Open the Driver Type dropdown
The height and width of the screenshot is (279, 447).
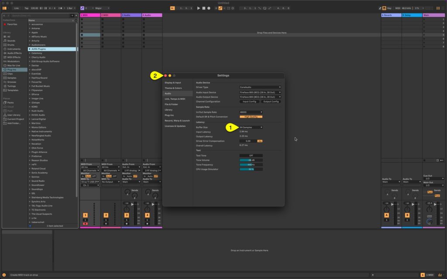(x=260, y=87)
